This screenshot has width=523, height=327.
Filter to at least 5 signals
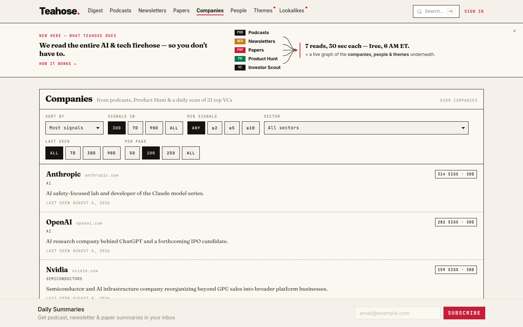click(232, 128)
